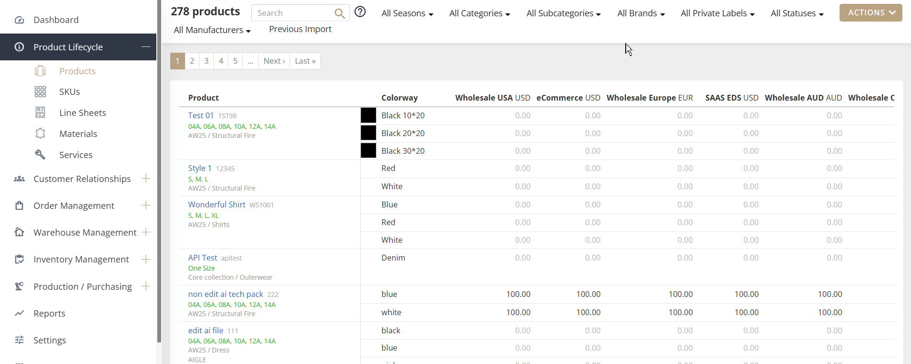Open the All Seasons filter dropdown
The image size is (911, 364).
[x=407, y=13]
